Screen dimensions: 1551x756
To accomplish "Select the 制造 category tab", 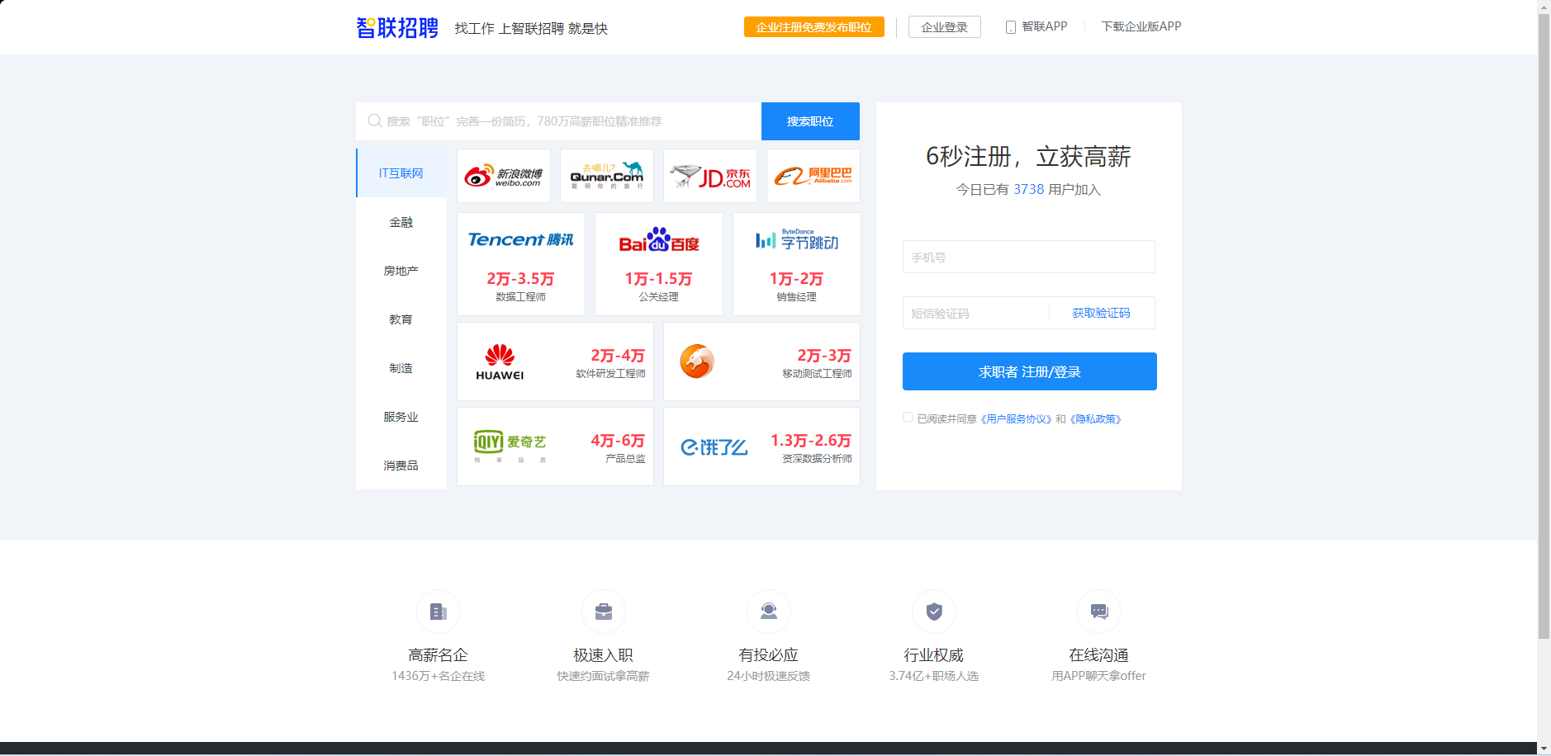I will pos(401,368).
